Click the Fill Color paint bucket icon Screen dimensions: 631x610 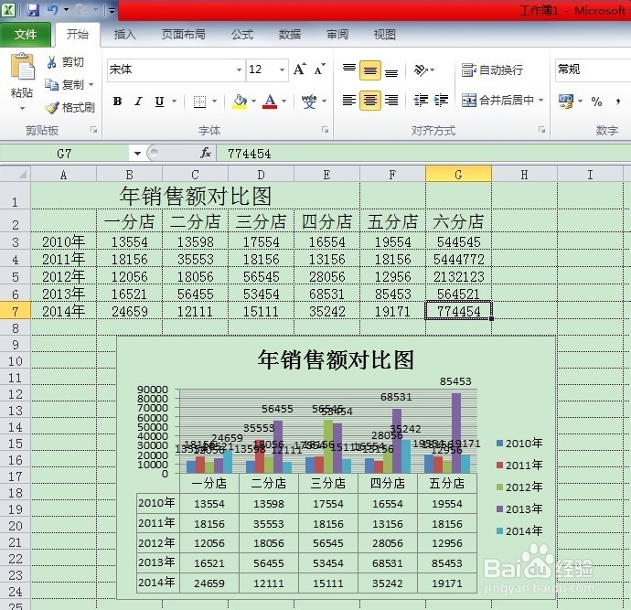(240, 102)
